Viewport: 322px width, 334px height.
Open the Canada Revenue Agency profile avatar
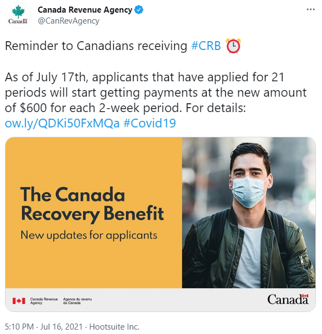[x=18, y=15]
